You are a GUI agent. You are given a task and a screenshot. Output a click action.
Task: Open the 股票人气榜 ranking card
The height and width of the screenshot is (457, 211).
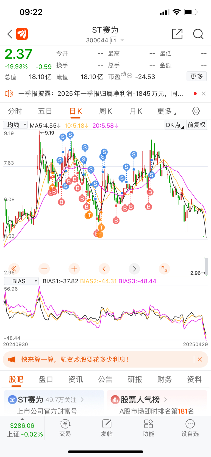pos(157,403)
